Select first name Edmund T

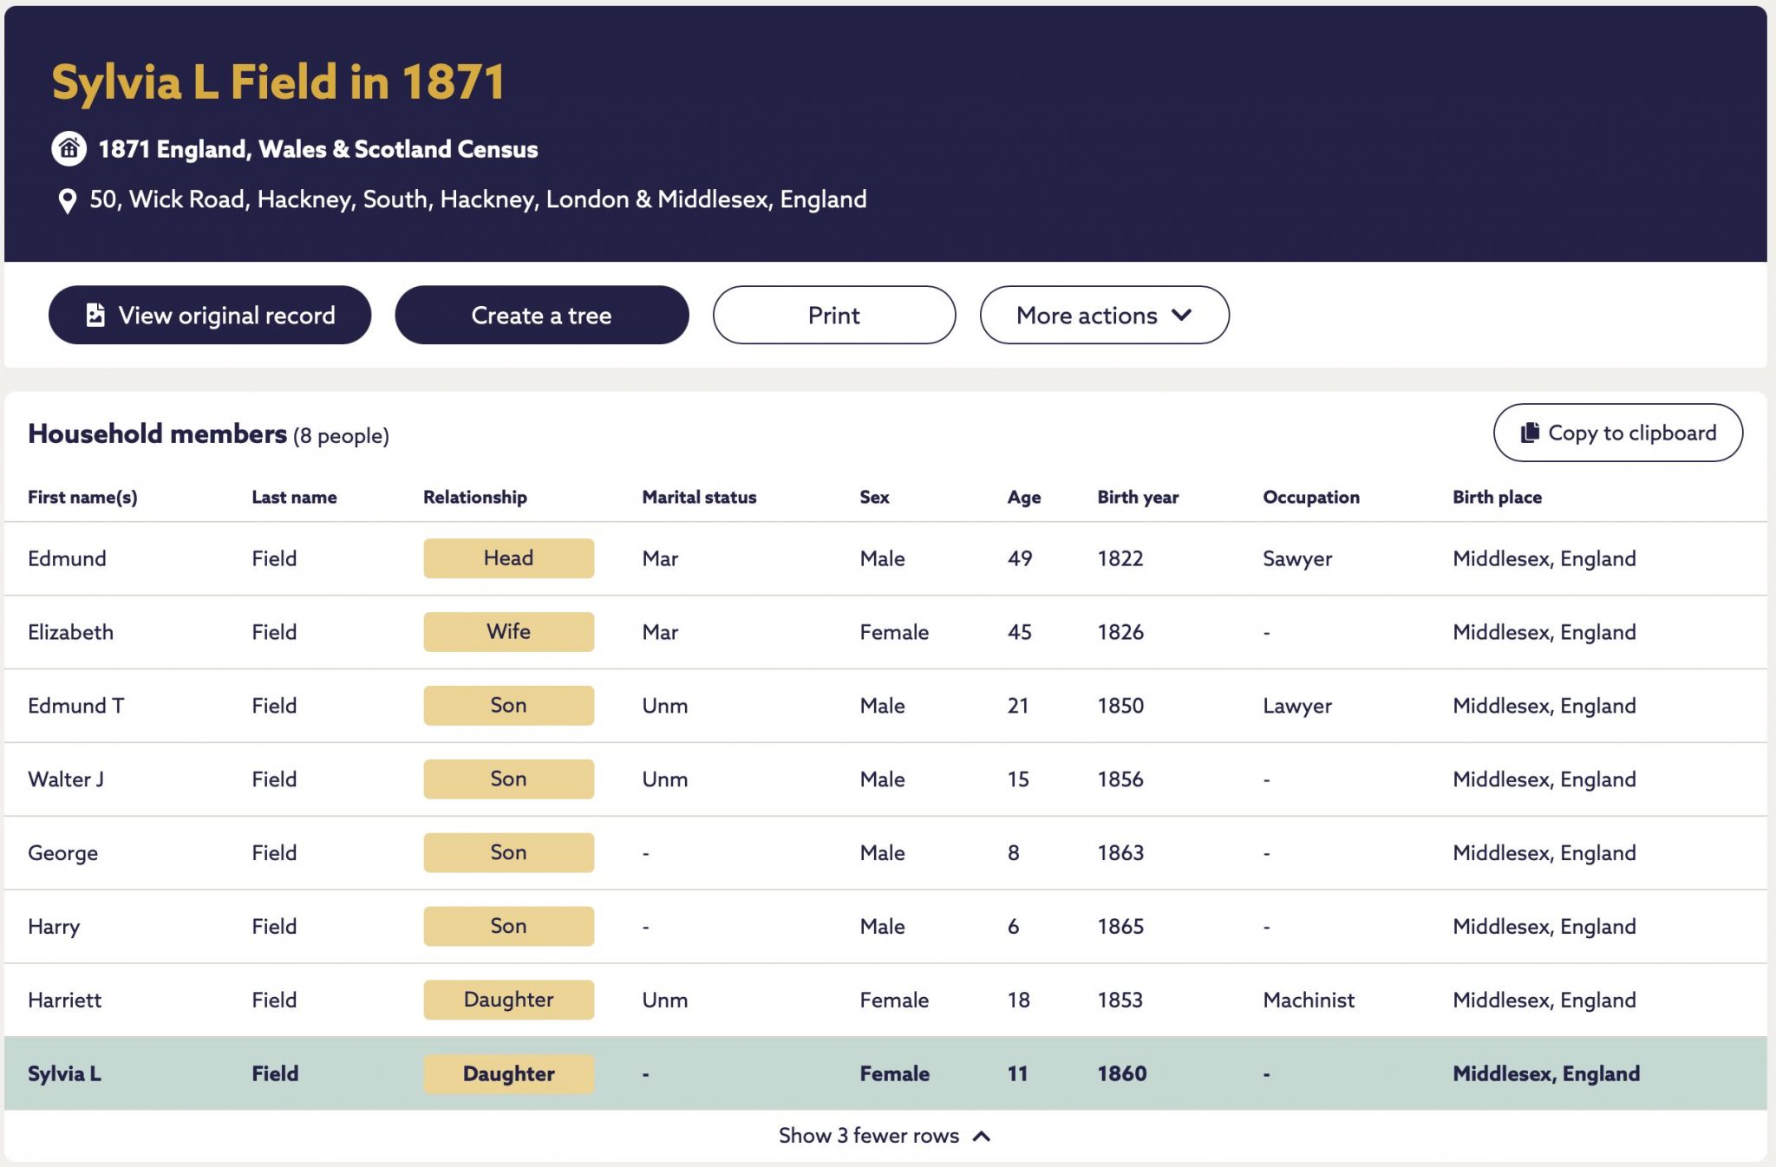(75, 706)
